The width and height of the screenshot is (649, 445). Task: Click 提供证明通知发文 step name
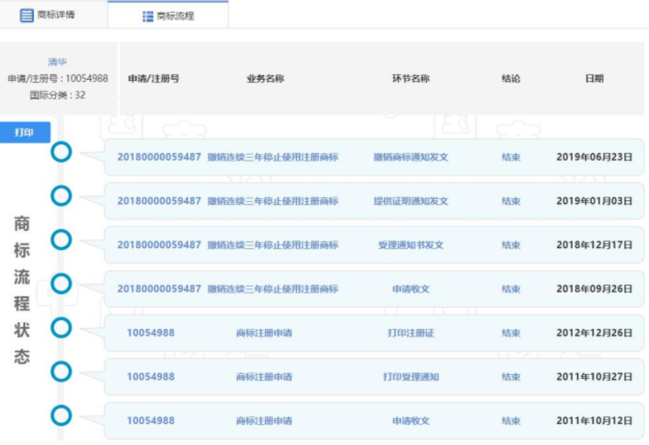410,201
